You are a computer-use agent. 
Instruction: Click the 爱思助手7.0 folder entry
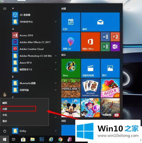point(35,69)
